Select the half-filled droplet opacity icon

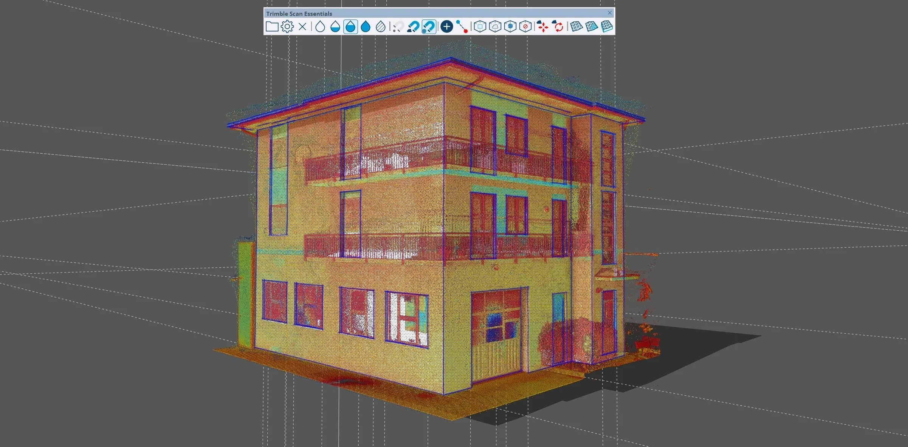tap(335, 27)
